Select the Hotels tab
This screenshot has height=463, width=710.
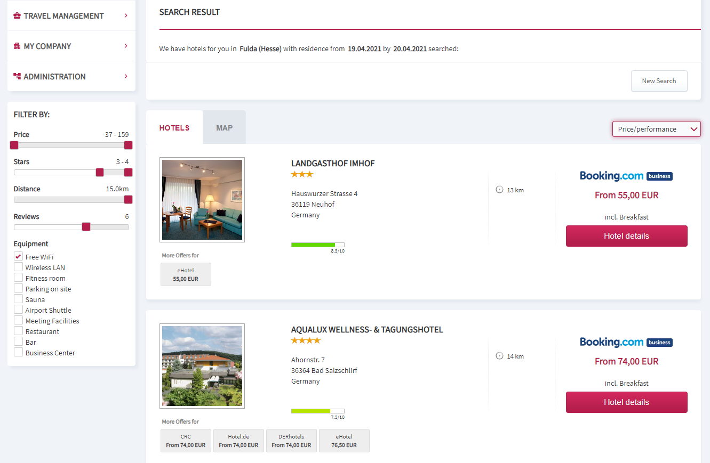(x=174, y=128)
